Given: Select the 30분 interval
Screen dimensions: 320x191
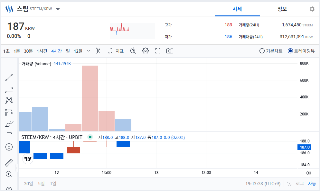Looking at the screenshot, I should click(x=28, y=51).
